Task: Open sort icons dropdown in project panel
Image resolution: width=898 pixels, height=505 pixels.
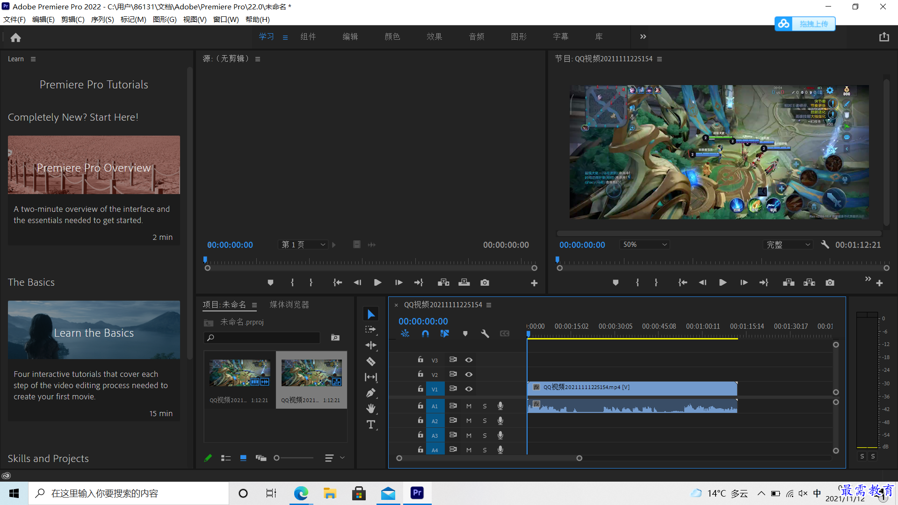Action: (x=335, y=458)
